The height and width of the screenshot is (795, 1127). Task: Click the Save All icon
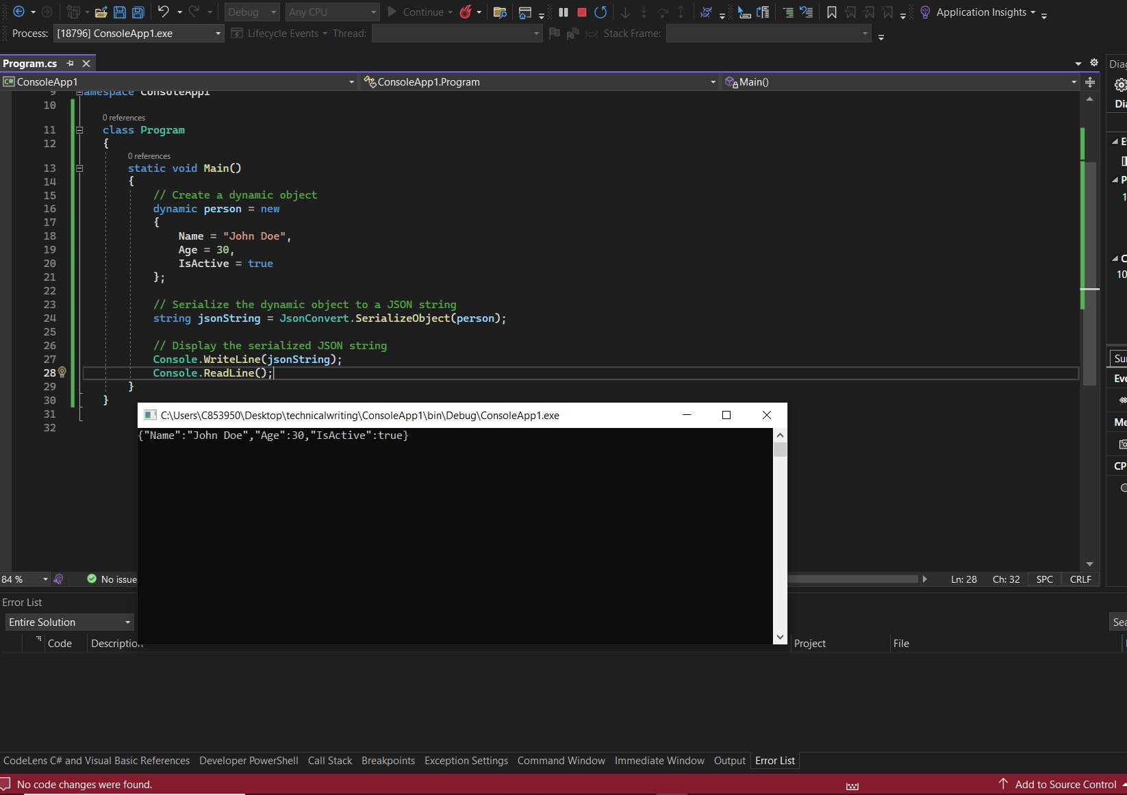pyautogui.click(x=138, y=12)
